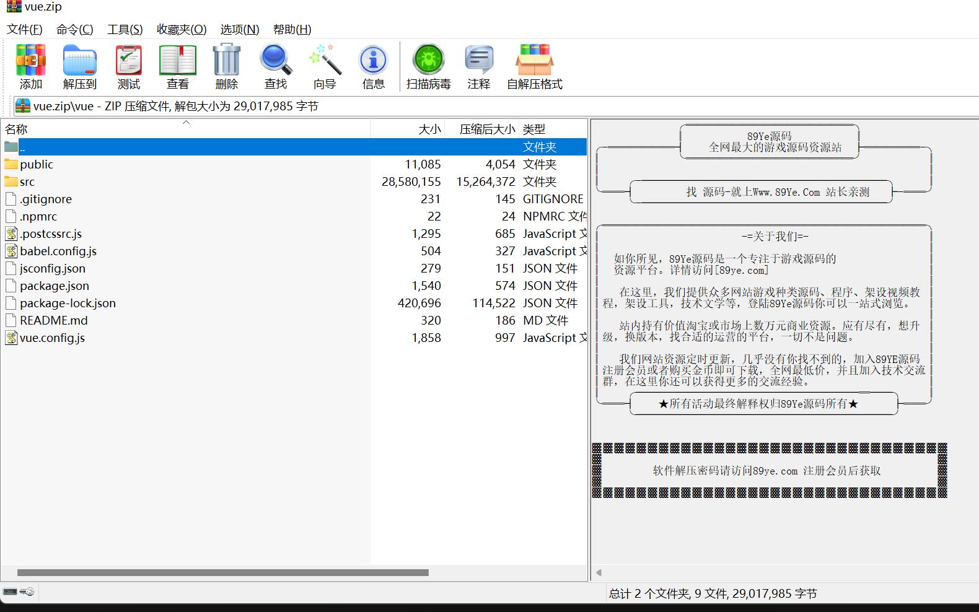This screenshot has width=979, height=612.
Task: Sort by the Size (大小) column header
Action: 407,129
